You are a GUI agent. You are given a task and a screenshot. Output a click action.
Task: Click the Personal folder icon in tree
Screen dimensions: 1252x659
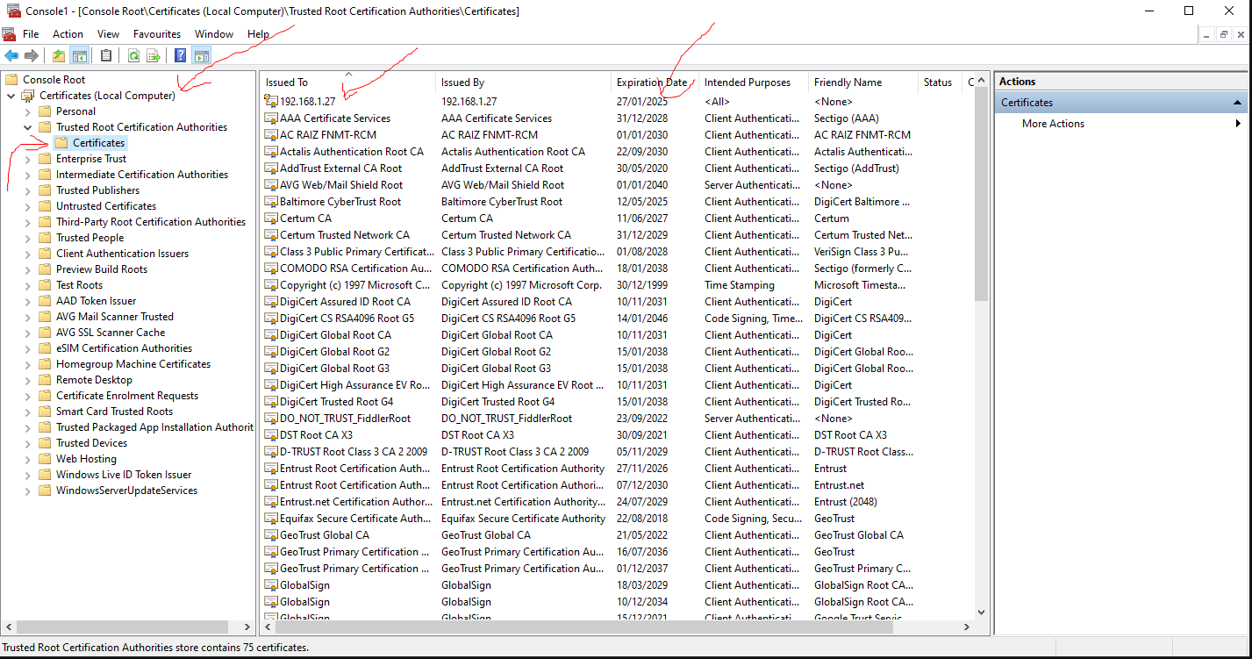pyautogui.click(x=45, y=111)
